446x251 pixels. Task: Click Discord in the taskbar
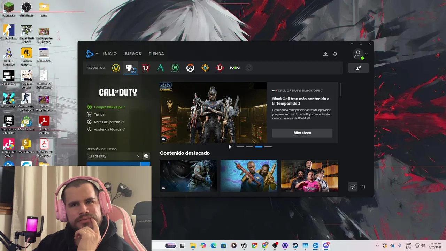[x=326, y=245]
